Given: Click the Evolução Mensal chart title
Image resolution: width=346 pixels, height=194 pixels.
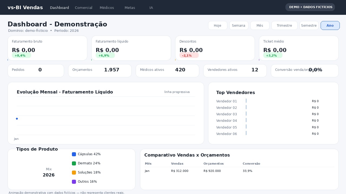Looking at the screenshot, I should [65, 92].
